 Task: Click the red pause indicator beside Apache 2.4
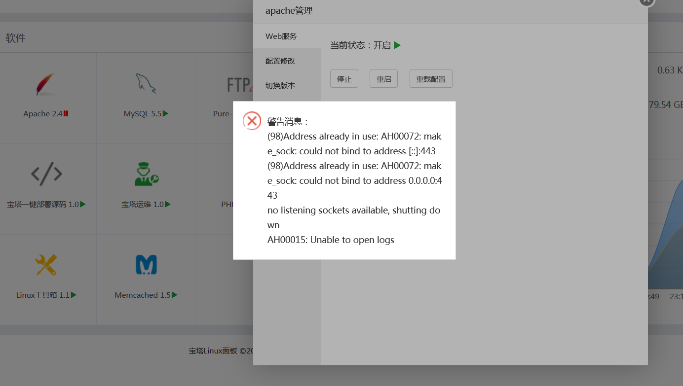[x=66, y=113]
